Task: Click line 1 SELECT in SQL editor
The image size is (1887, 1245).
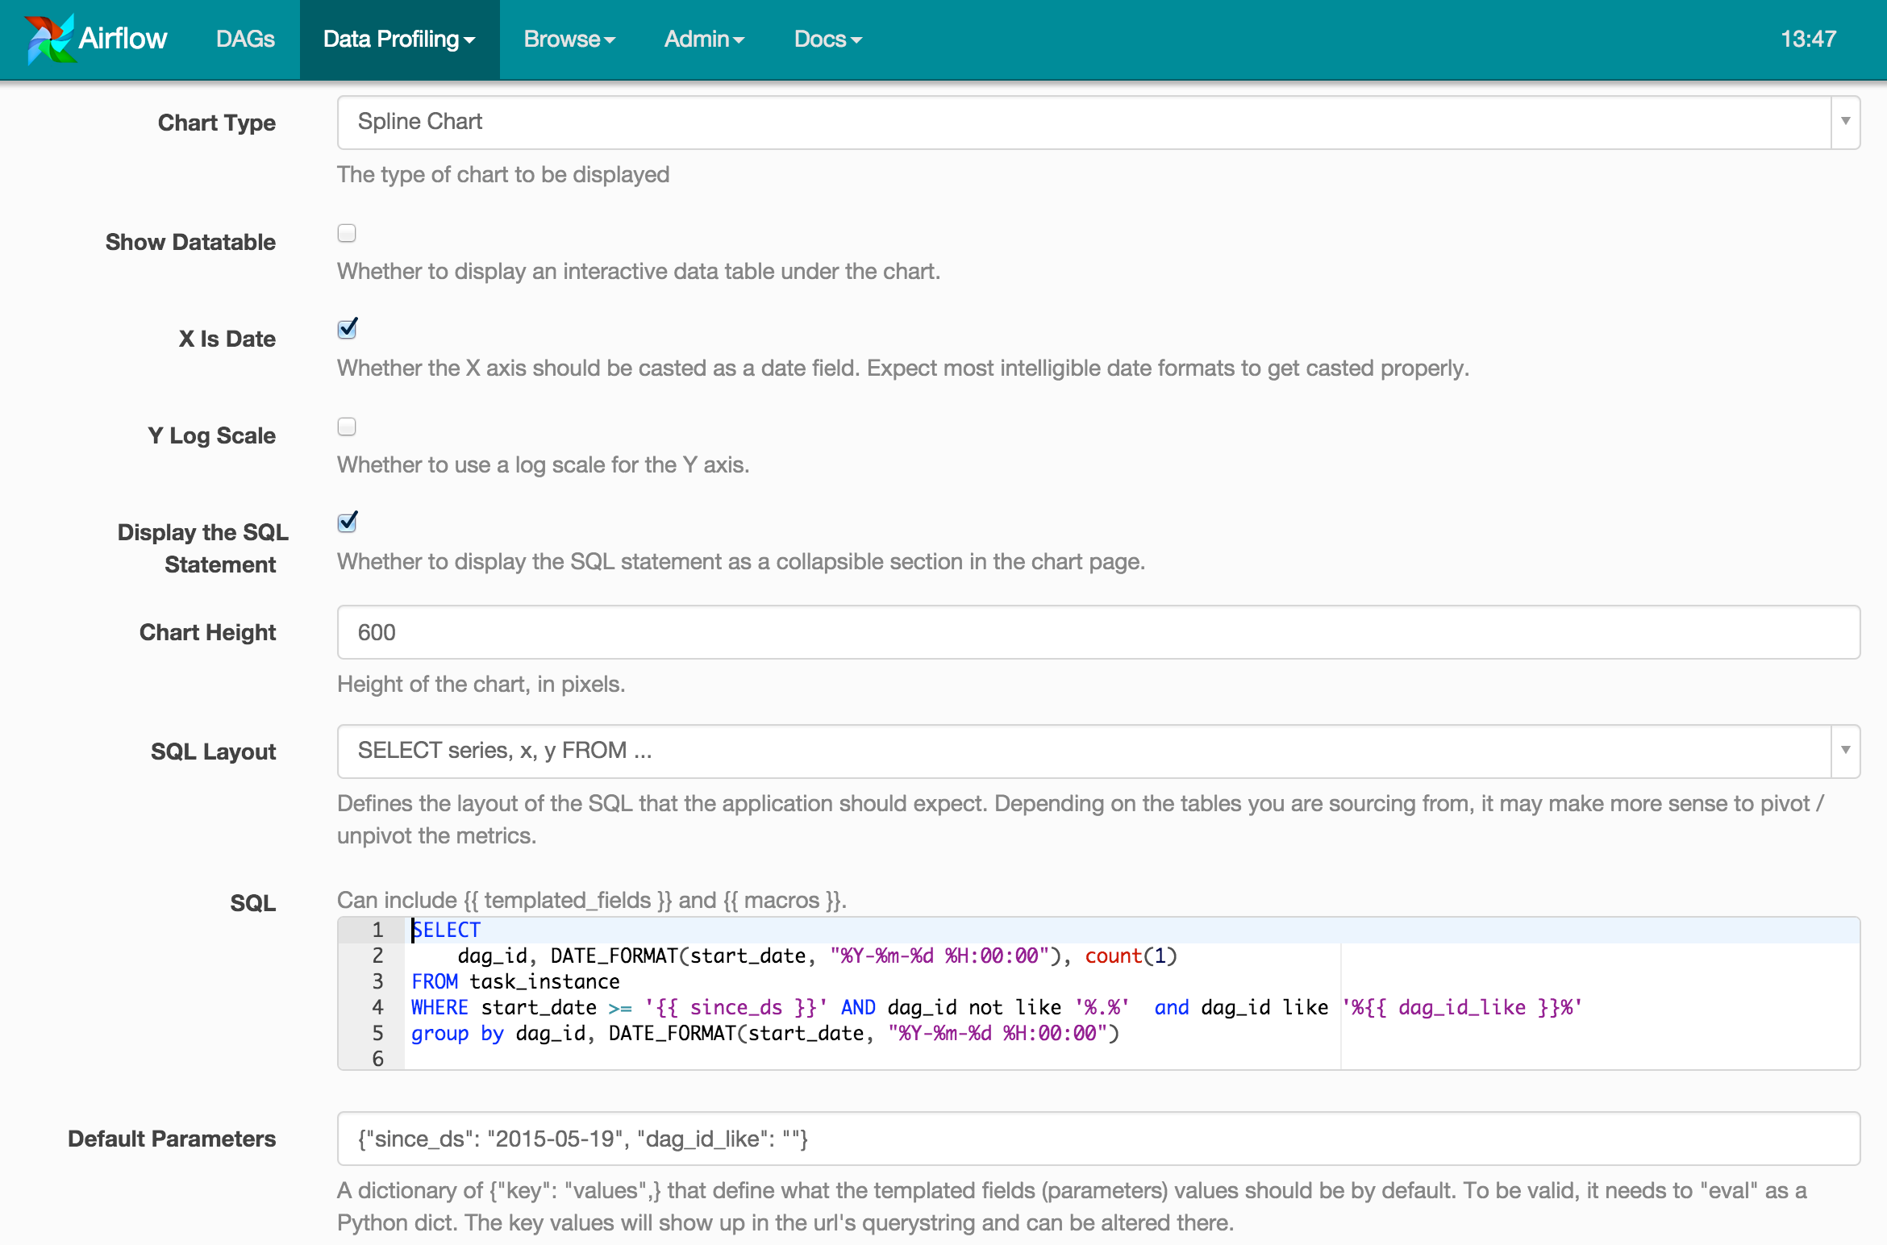Action: pos(447,930)
